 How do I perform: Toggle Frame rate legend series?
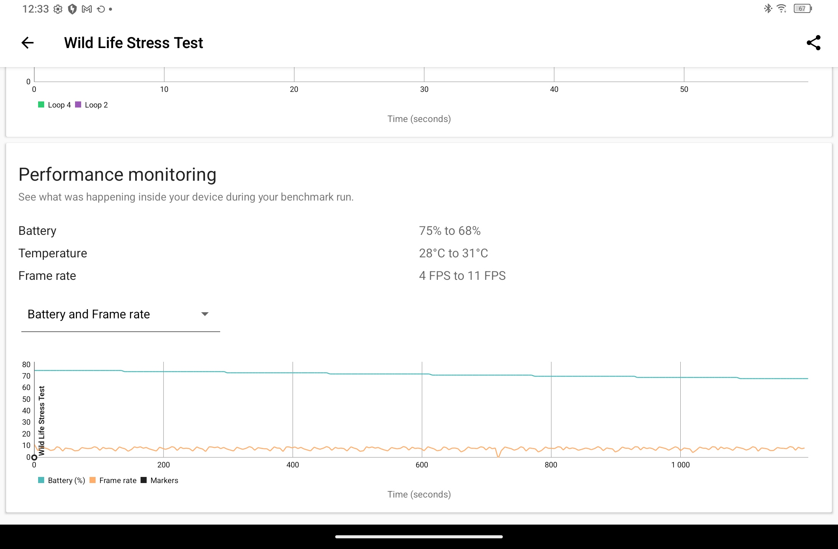(113, 480)
